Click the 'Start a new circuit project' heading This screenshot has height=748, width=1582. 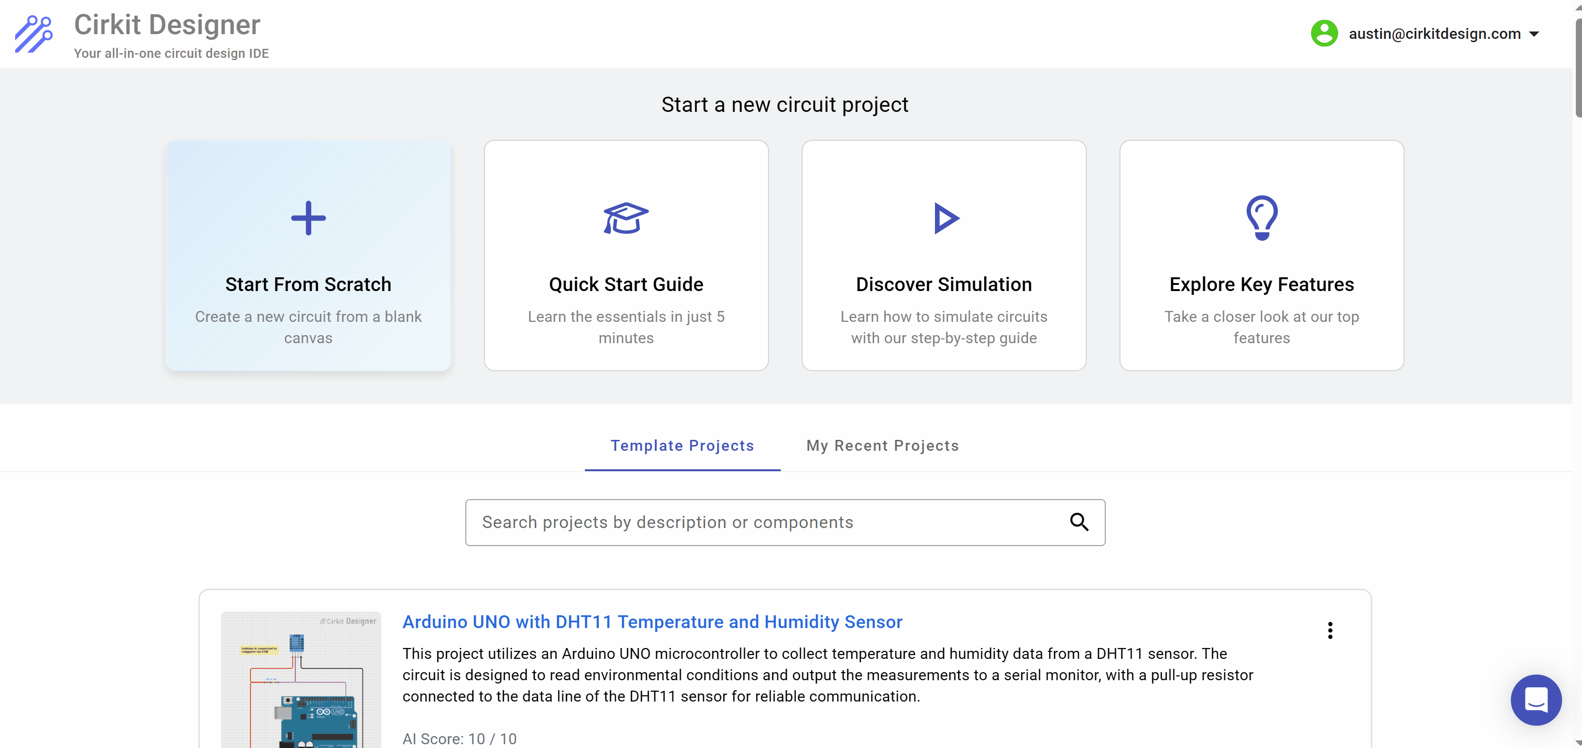click(x=785, y=104)
